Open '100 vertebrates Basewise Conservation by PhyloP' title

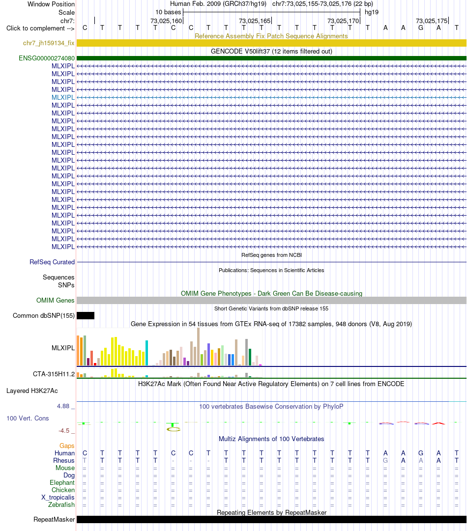click(x=271, y=406)
